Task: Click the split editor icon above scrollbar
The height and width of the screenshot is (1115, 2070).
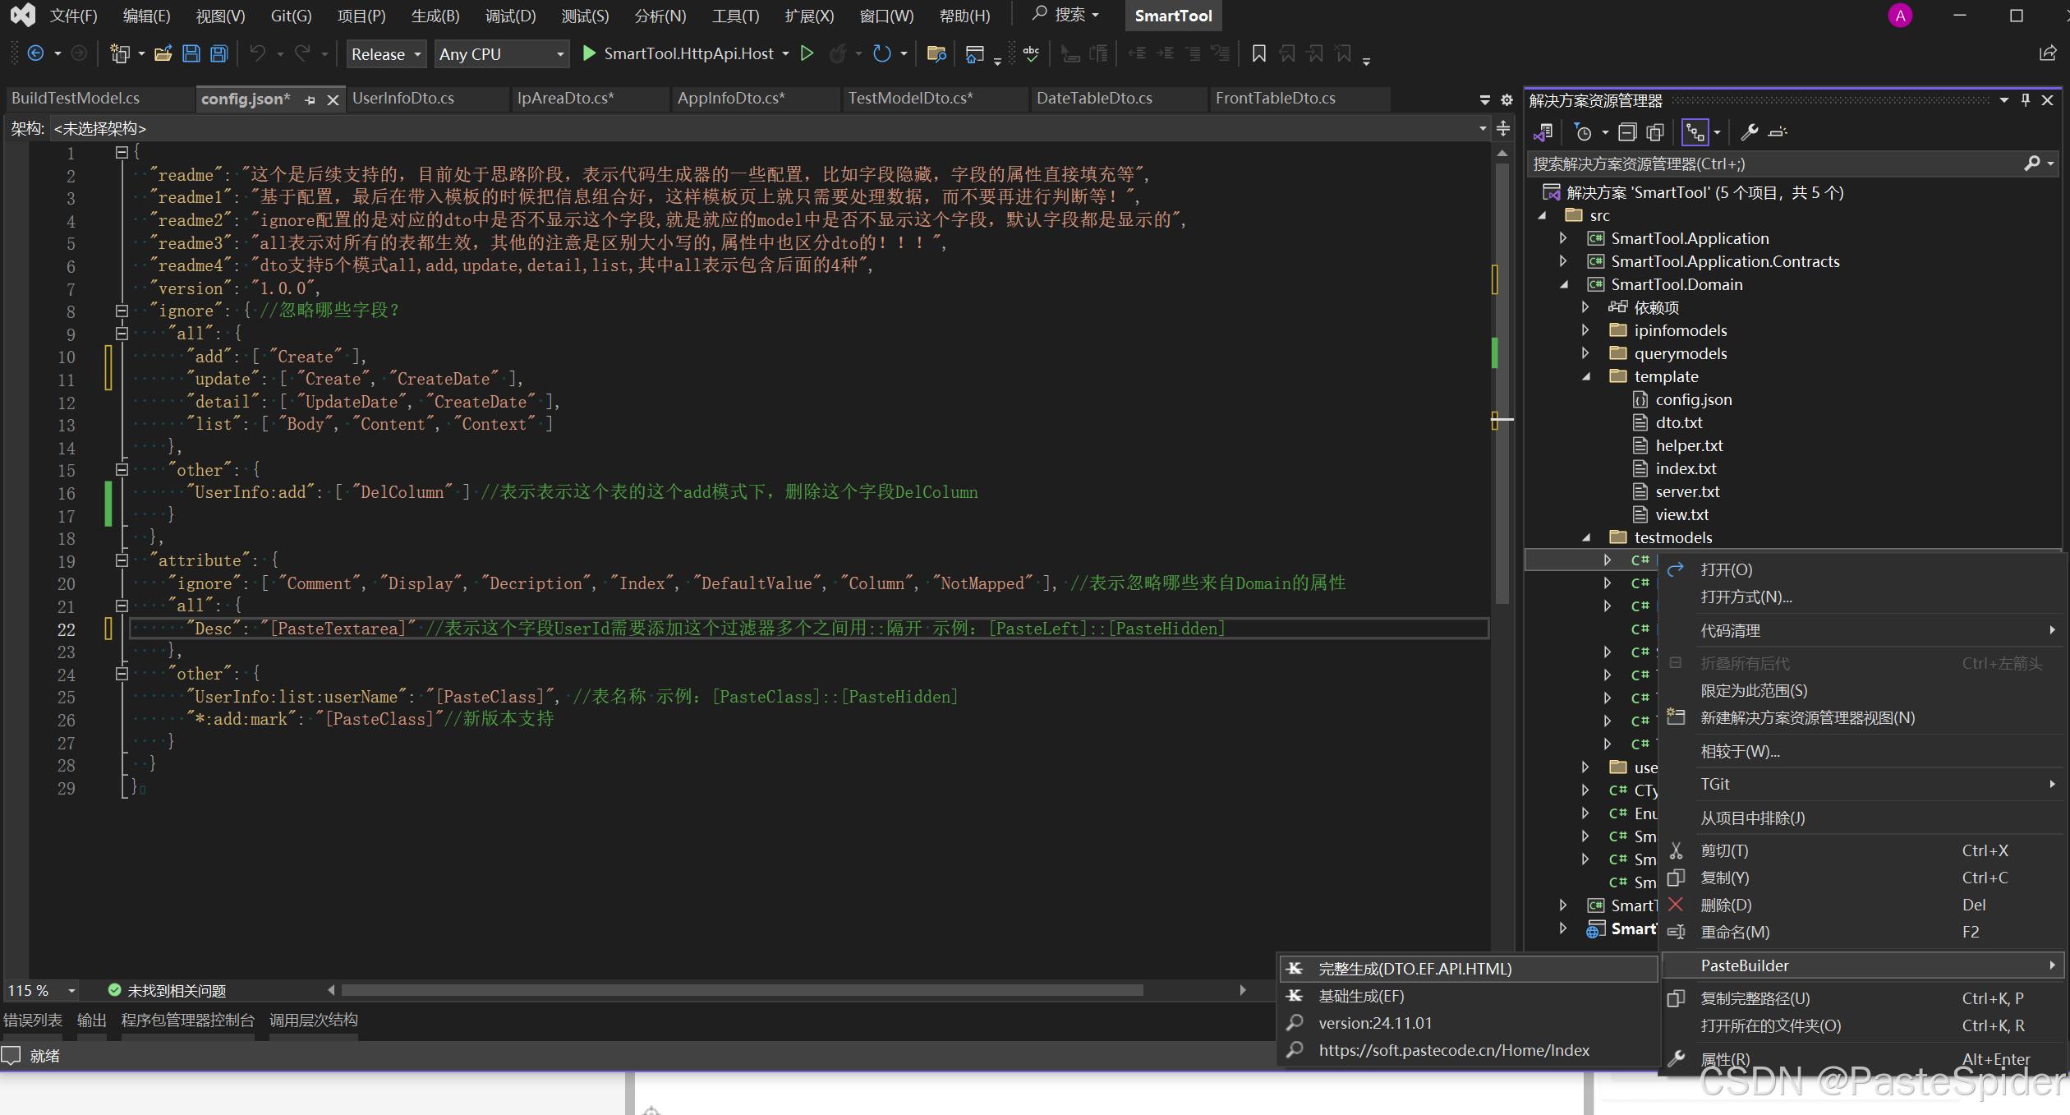Action: [1502, 129]
